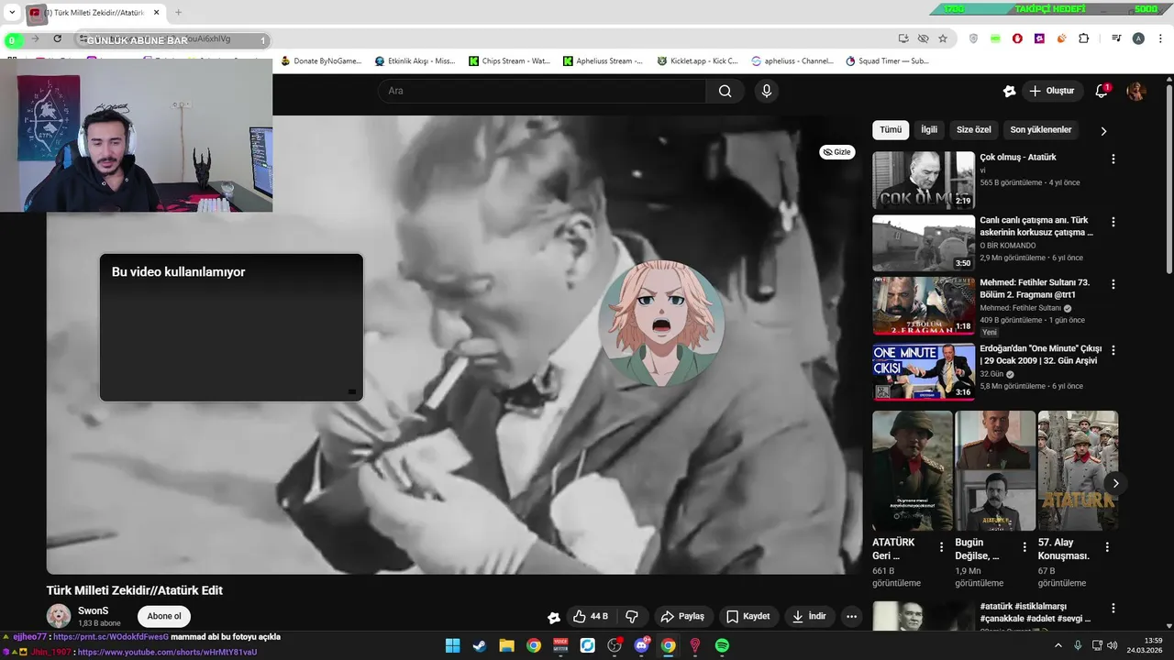Click the sparkle icon beside the like button
1174x660 pixels.
click(x=553, y=618)
